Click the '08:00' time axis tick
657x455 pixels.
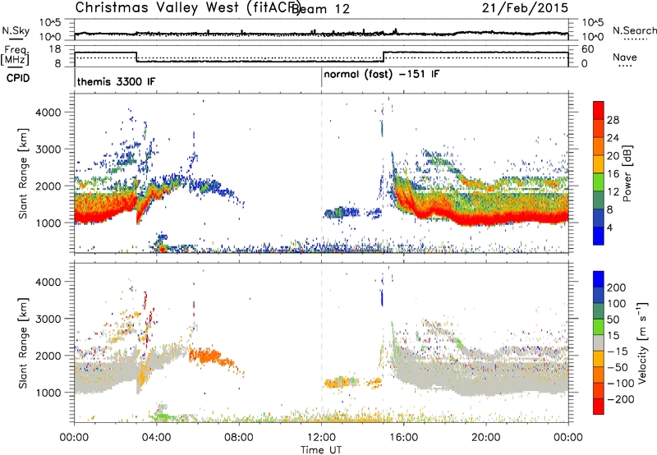pos(239,438)
